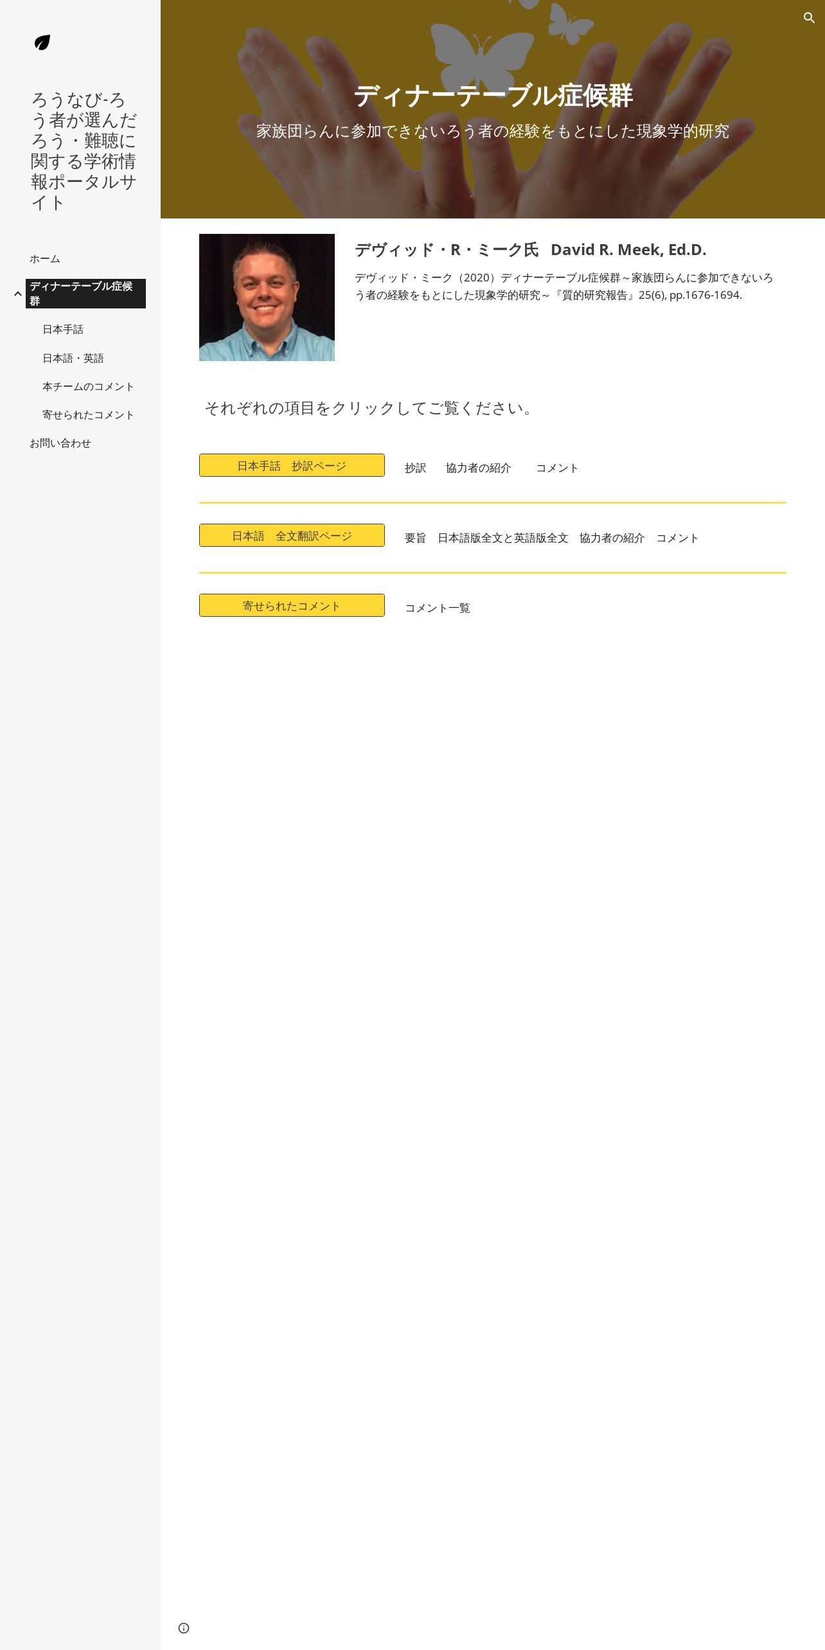This screenshot has height=1650, width=825.
Task: Collapse the ディナーテーブル症候群 menu chevron
Action: click(18, 294)
